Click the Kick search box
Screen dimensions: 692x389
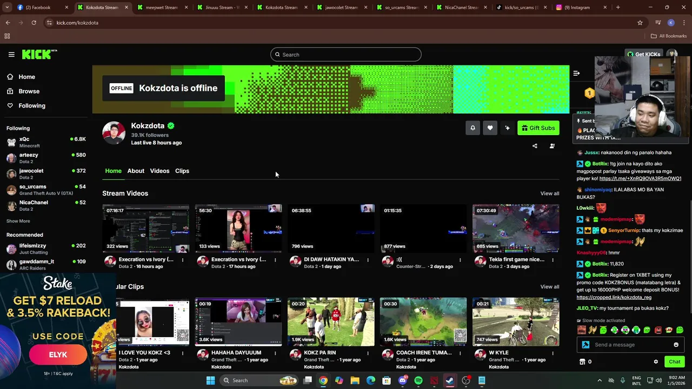[x=345, y=55]
